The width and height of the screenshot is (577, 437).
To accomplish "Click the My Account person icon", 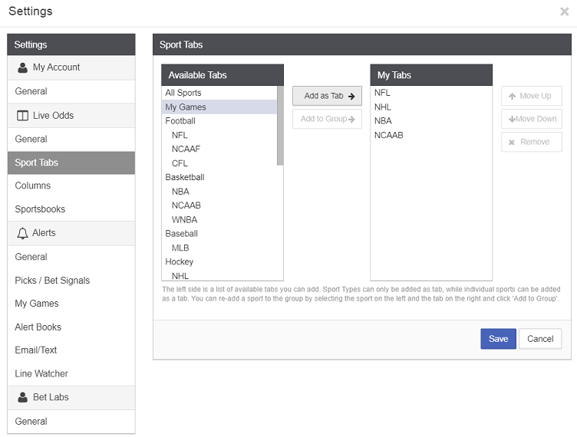I will click(22, 67).
